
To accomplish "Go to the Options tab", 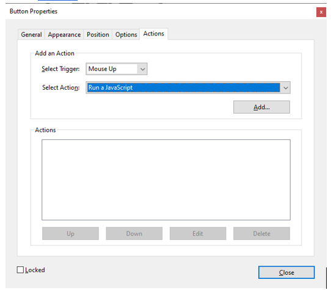I will click(126, 34).
